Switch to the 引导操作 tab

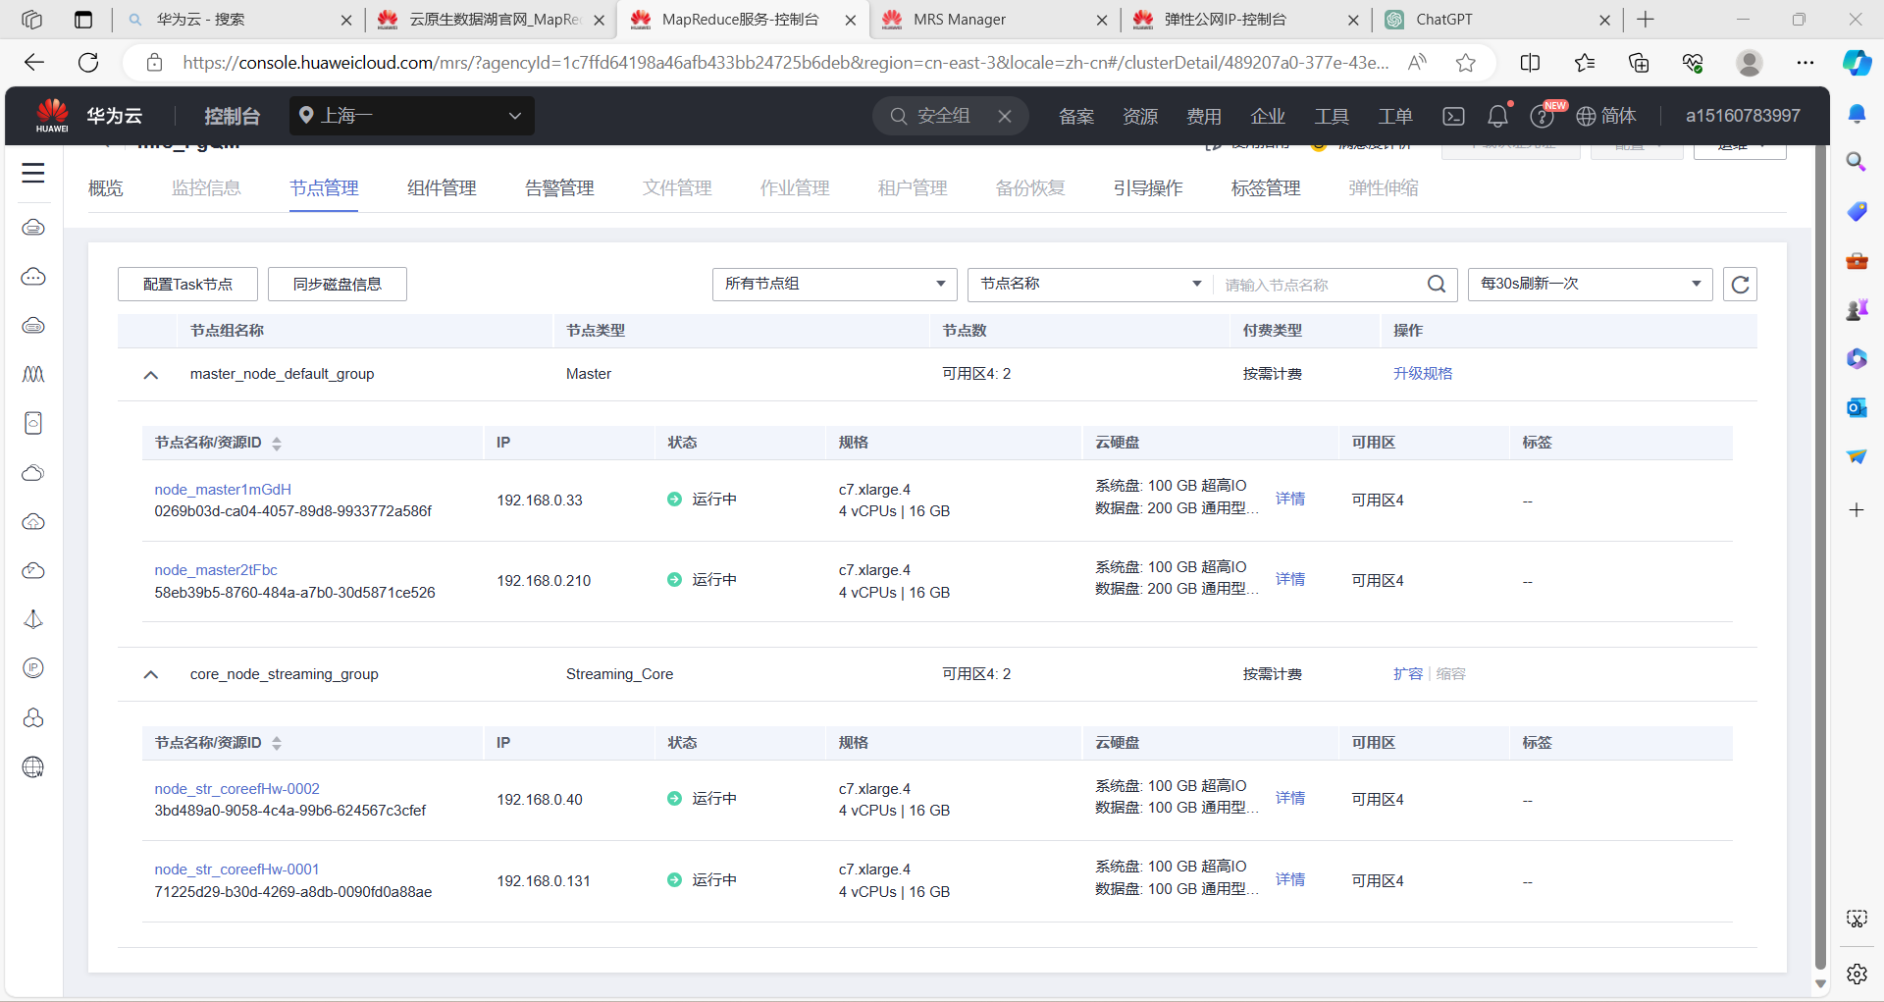coord(1148,188)
